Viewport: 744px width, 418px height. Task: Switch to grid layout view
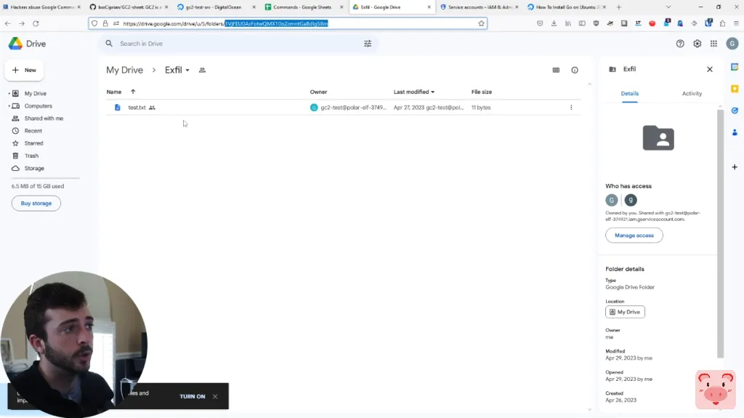point(556,71)
